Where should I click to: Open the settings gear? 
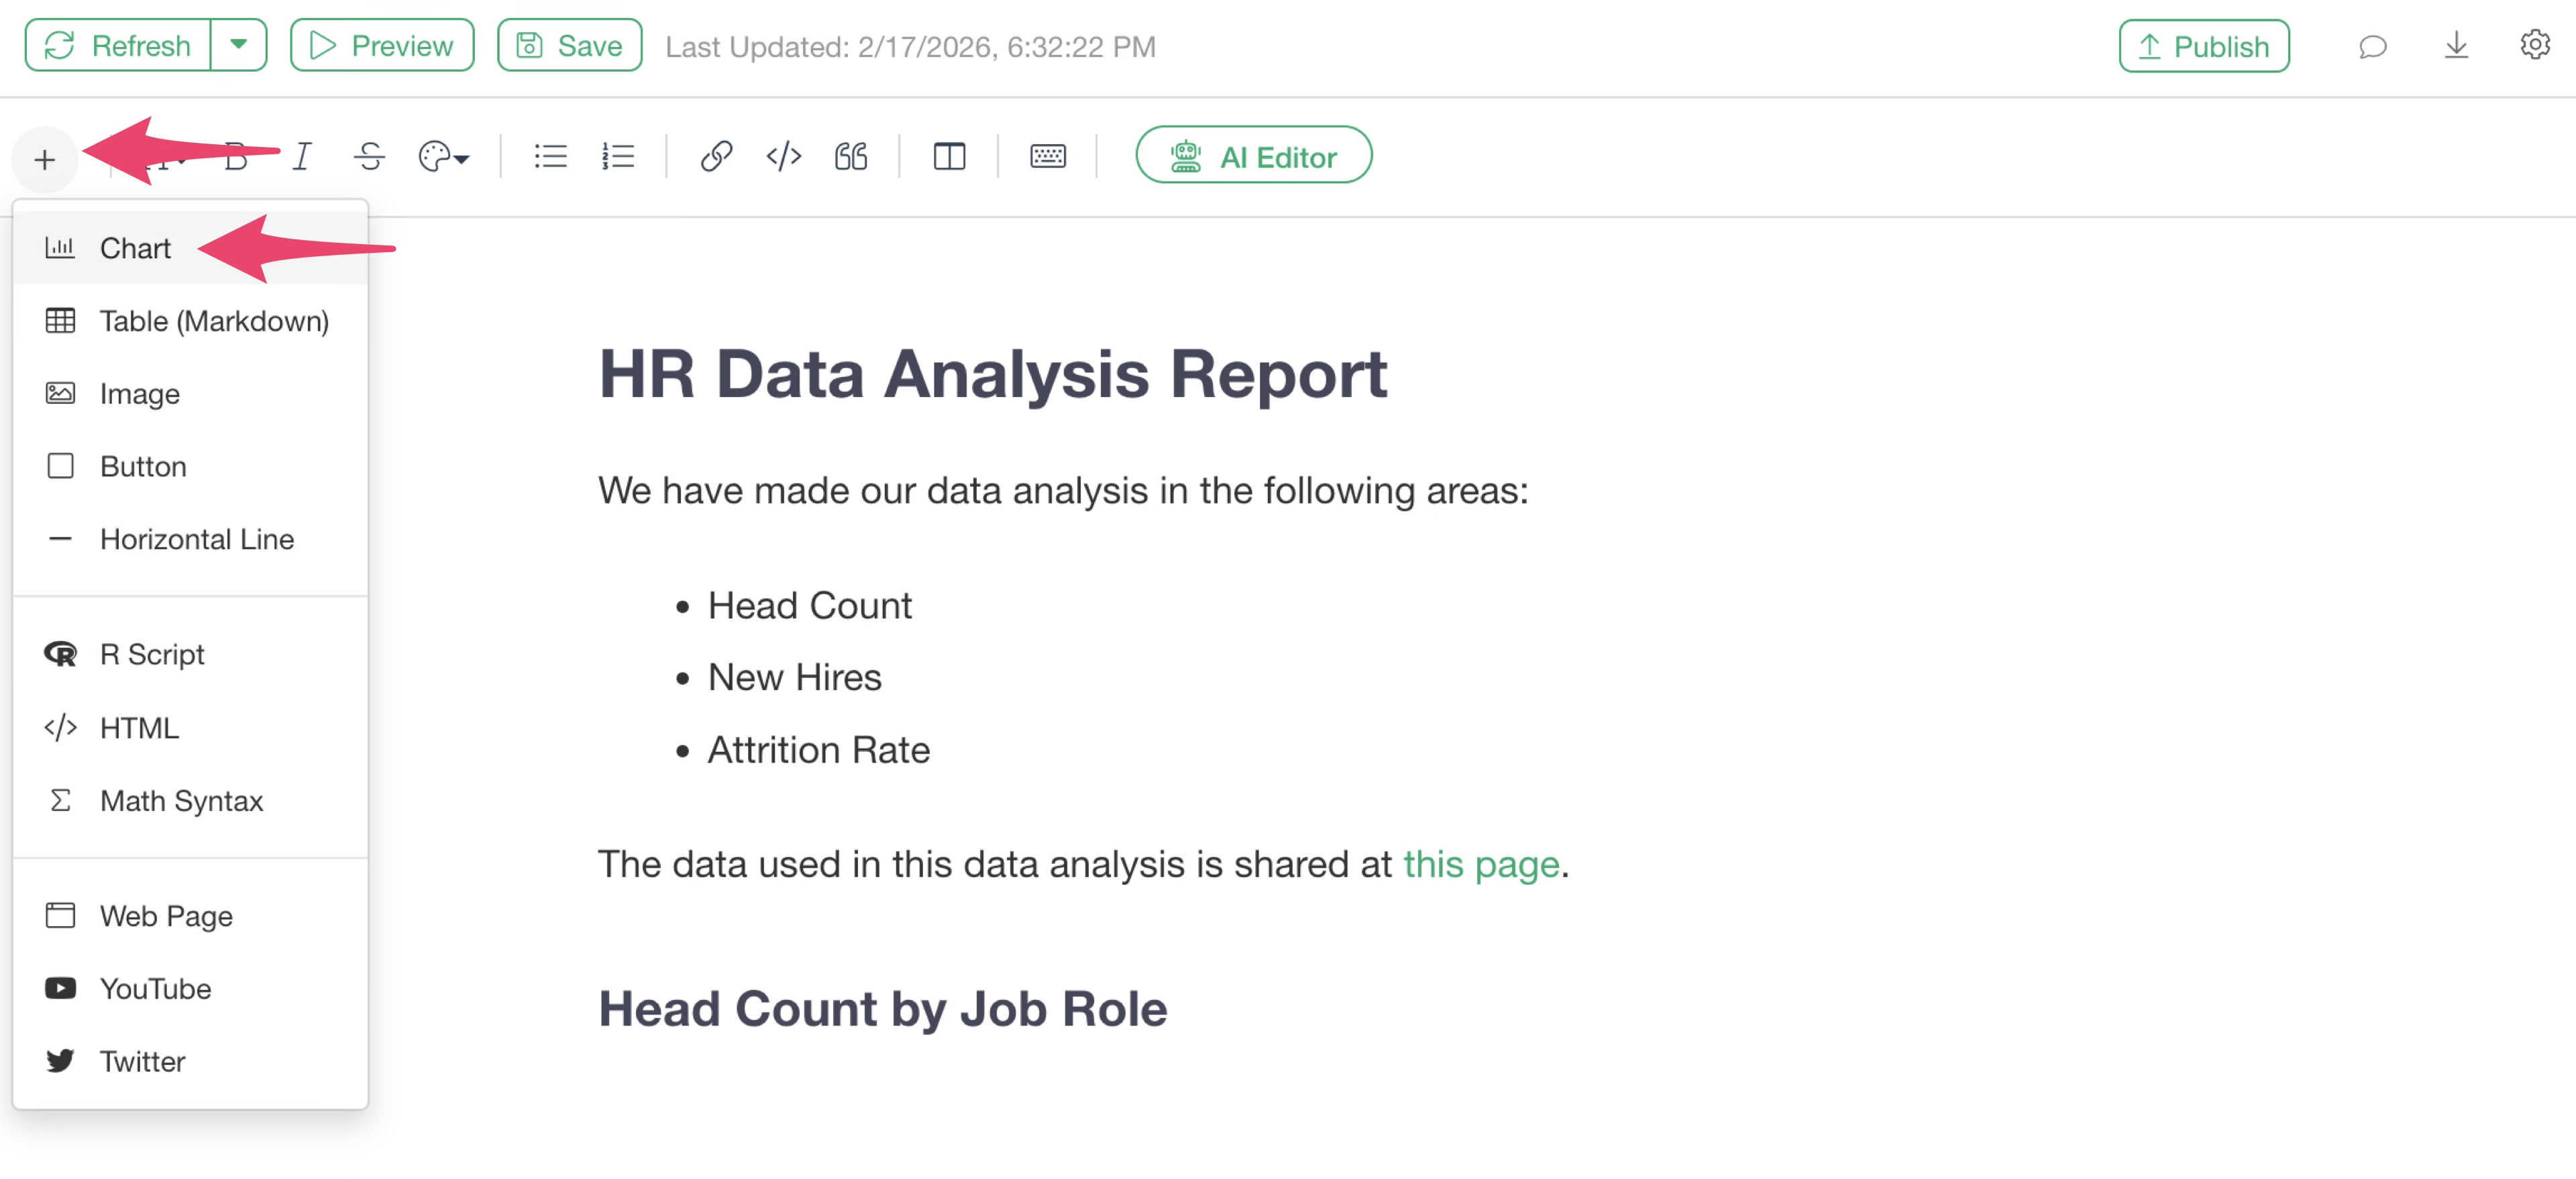click(2534, 46)
